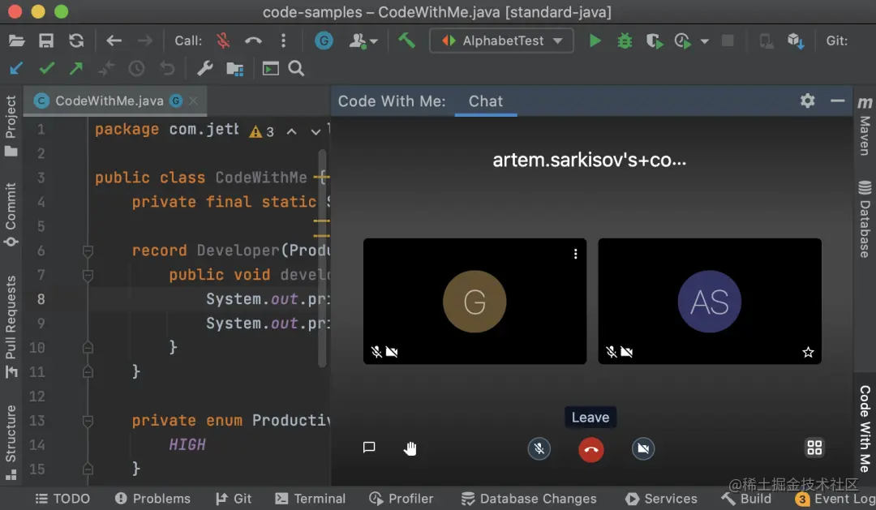The height and width of the screenshot is (510, 876).
Task: Start debugging with the bug icon
Action: [623, 40]
